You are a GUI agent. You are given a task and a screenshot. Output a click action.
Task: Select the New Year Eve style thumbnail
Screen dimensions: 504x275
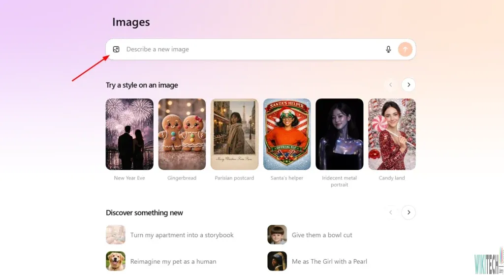(x=129, y=134)
